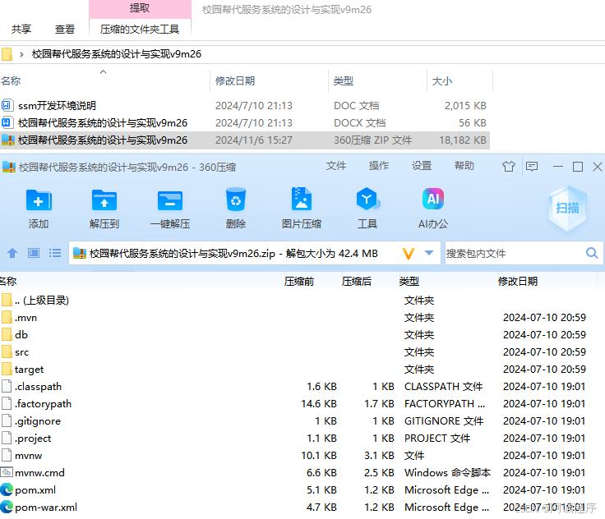Open the skin (shirt) icon in title bar

click(x=509, y=167)
